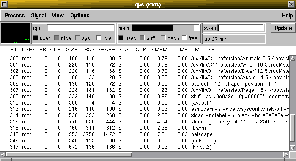Sort by the SIZE column header
296x161 pixels.
click(x=72, y=50)
